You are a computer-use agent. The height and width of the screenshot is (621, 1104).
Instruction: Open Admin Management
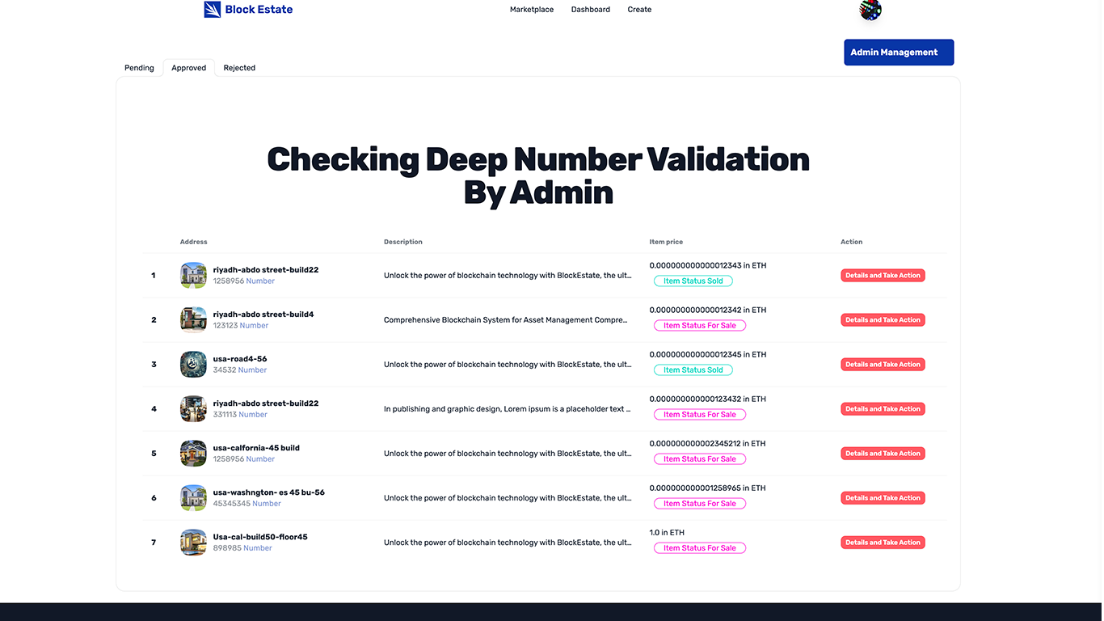(x=898, y=52)
